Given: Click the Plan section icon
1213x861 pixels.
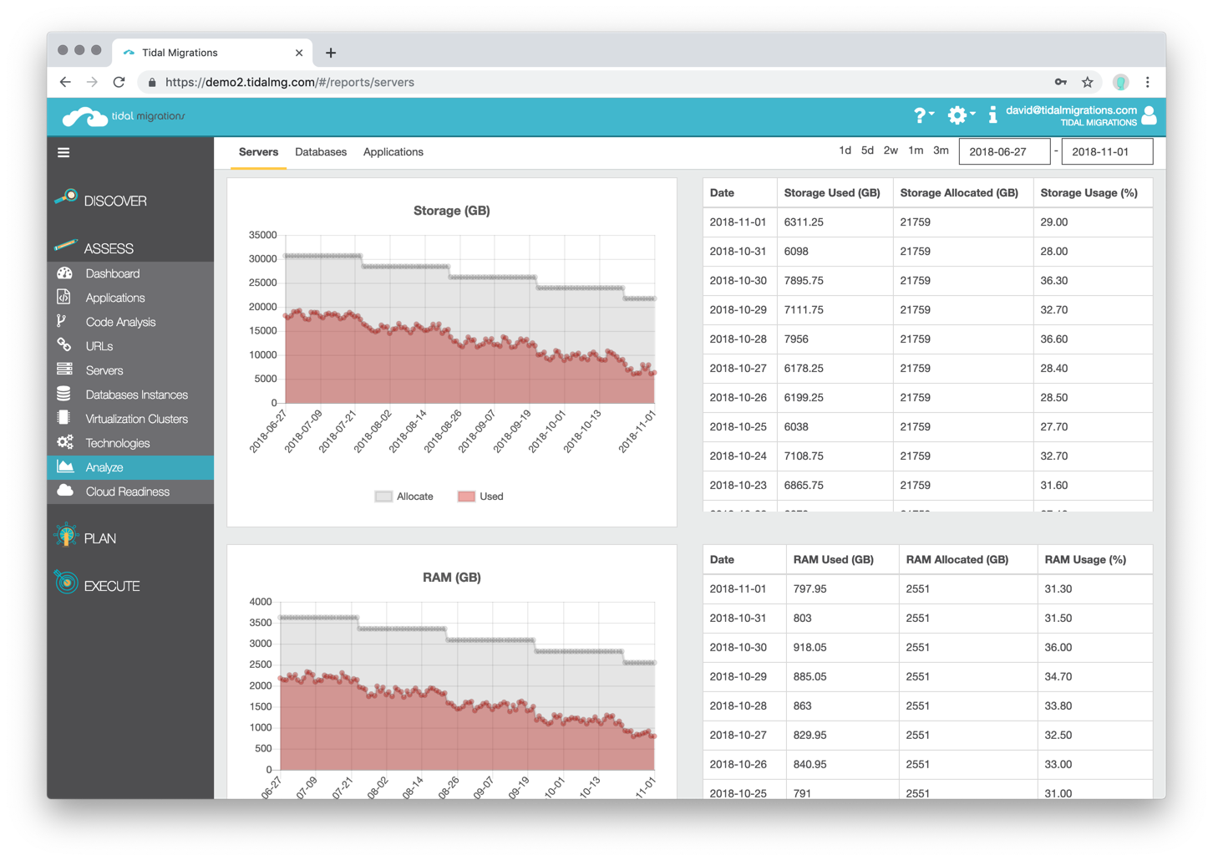Looking at the screenshot, I should (66, 536).
